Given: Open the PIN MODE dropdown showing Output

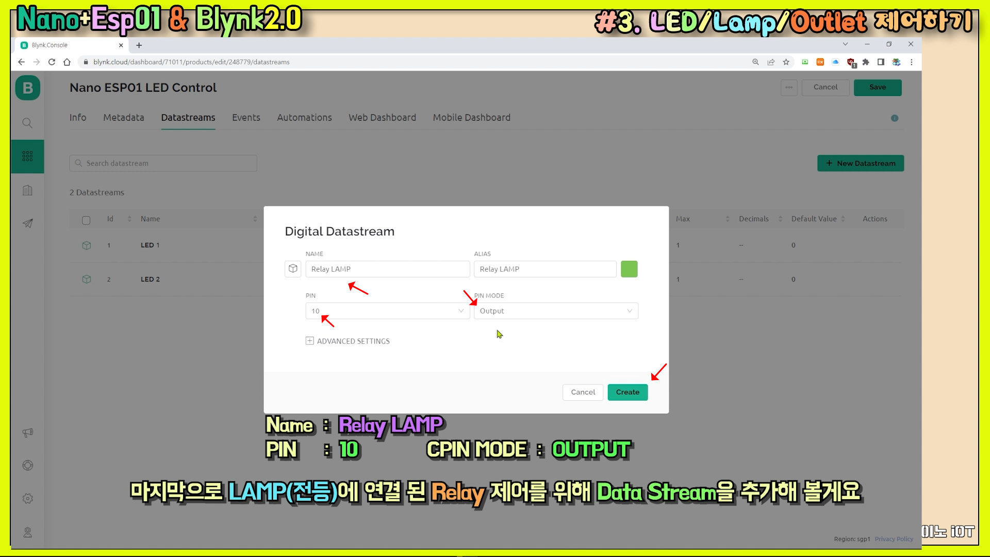Looking at the screenshot, I should click(556, 311).
